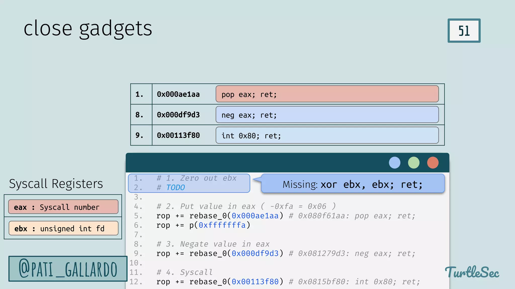Click the blue circle in code window header
This screenshot has height=289, width=515.
pyautogui.click(x=395, y=163)
